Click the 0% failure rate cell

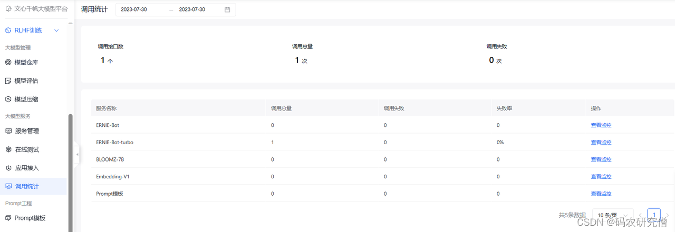coord(500,143)
